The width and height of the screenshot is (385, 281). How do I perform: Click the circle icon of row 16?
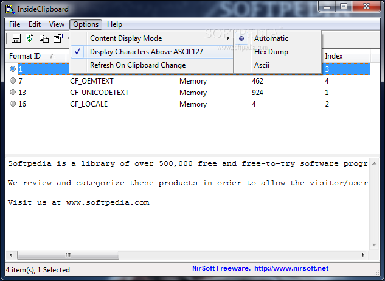pos(13,104)
